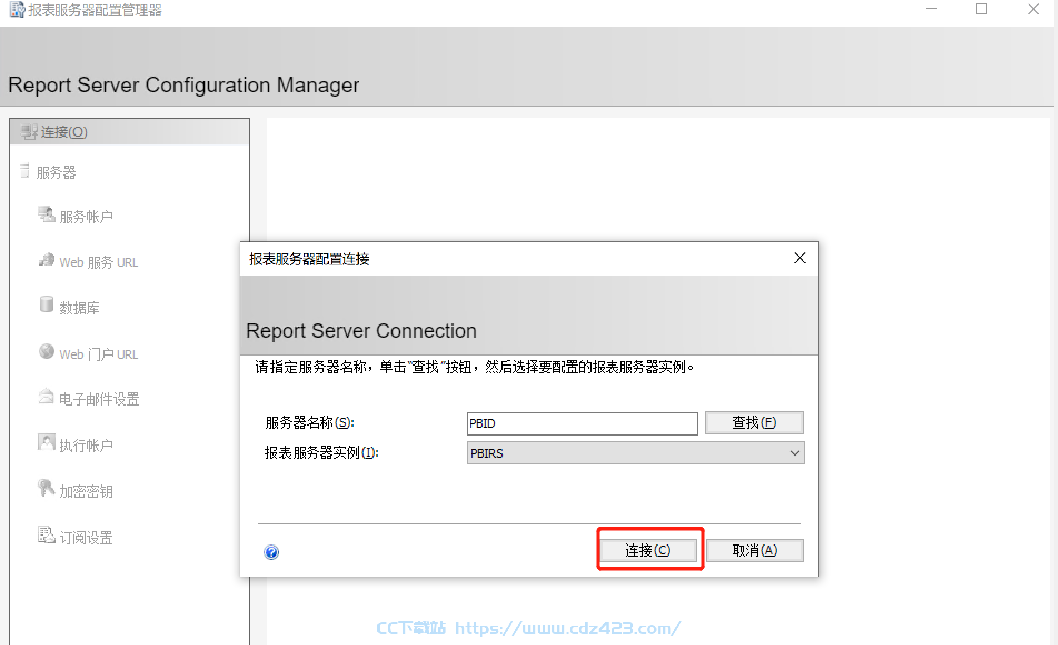Click the 执行帐户 user icon

click(47, 442)
